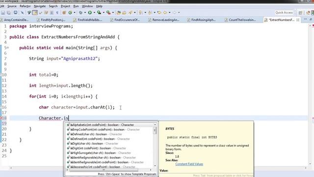The width and height of the screenshot is (314, 177).
Task: Click the editor horizontal scrollbar
Action: click(158, 168)
